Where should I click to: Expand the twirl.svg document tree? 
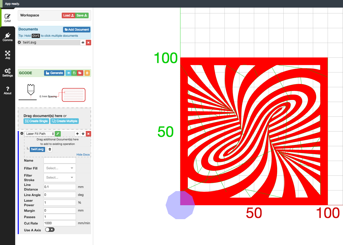19,42
